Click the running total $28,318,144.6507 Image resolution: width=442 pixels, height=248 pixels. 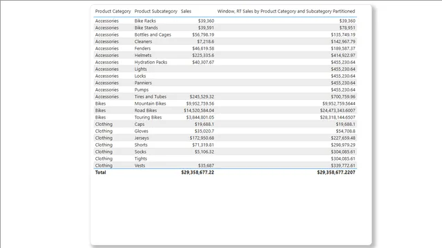pyautogui.click(x=338, y=117)
